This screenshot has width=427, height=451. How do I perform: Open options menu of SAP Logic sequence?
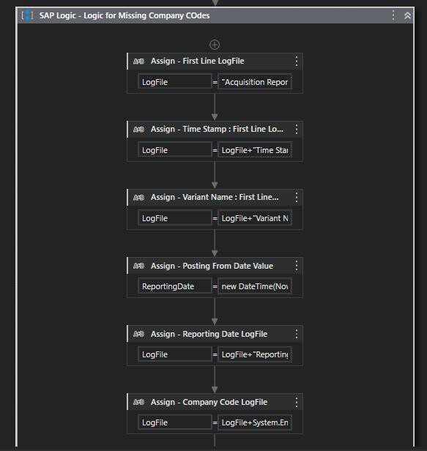point(393,15)
